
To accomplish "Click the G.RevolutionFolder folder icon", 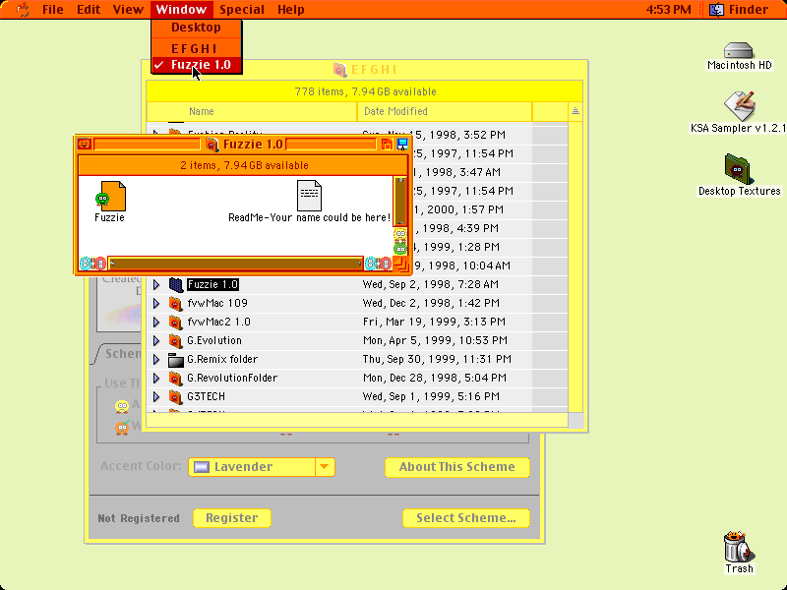I will [x=176, y=378].
